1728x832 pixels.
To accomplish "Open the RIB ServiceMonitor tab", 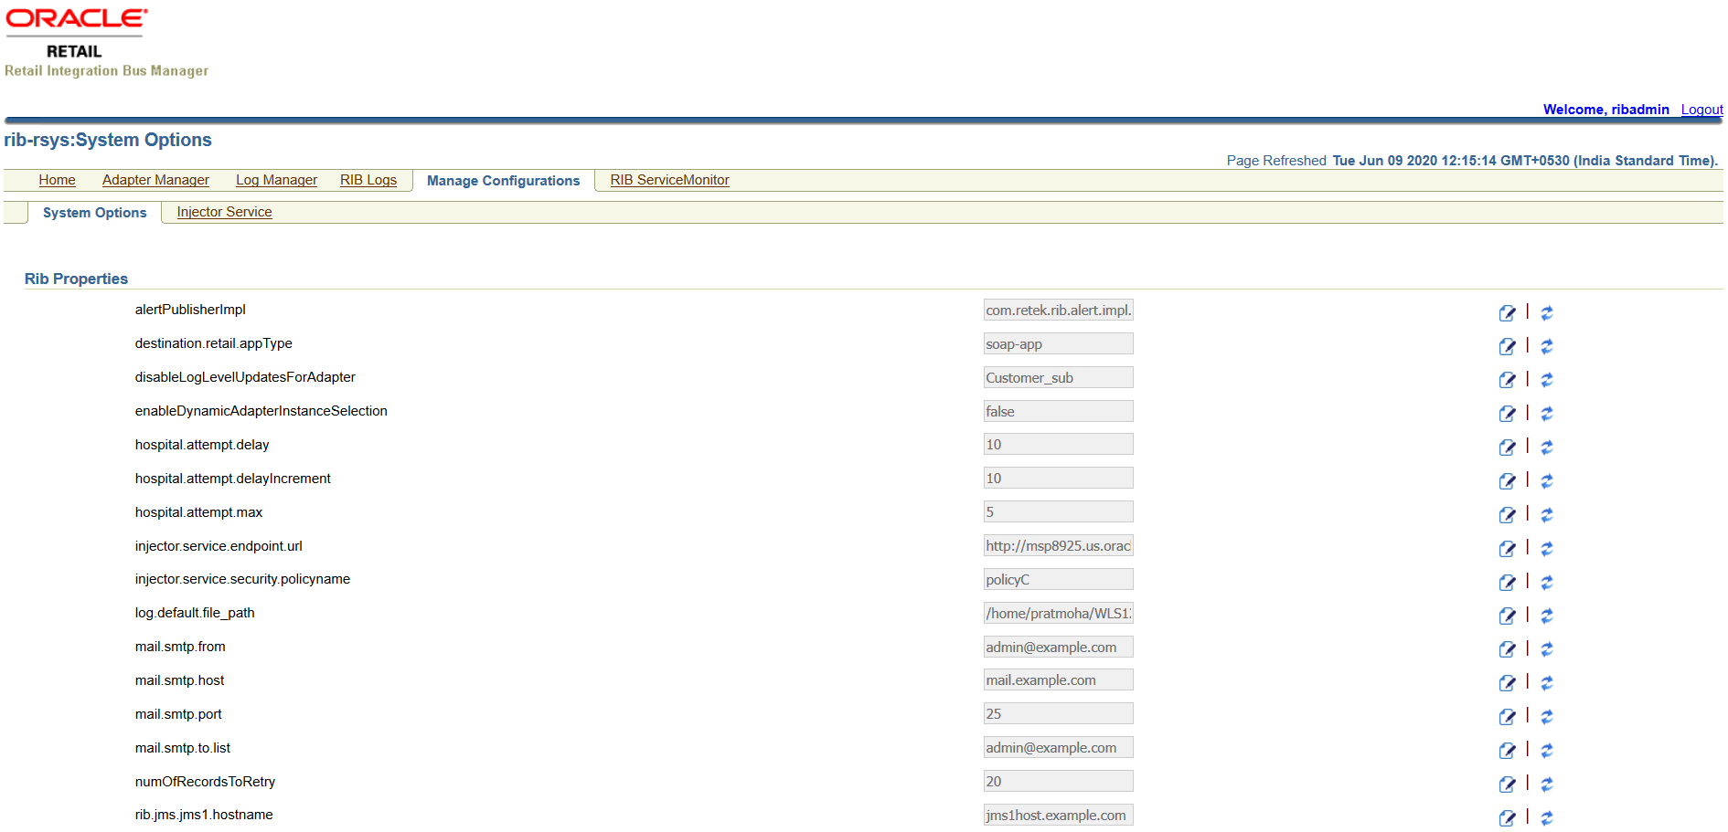I will (x=669, y=180).
